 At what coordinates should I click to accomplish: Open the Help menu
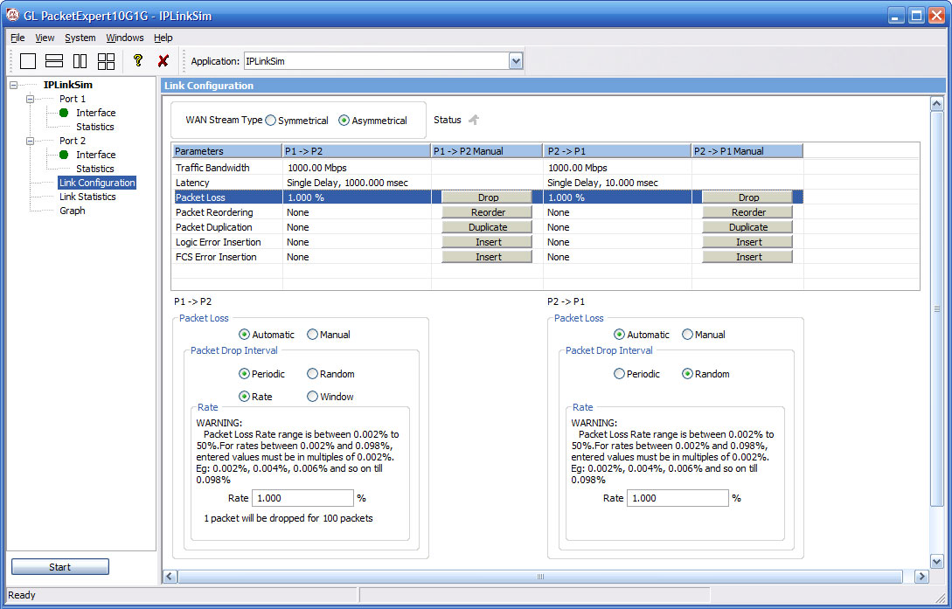click(x=163, y=38)
